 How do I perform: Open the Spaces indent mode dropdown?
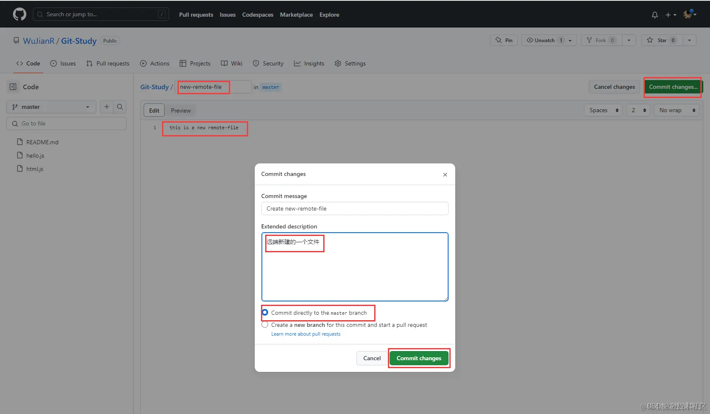(x=603, y=110)
